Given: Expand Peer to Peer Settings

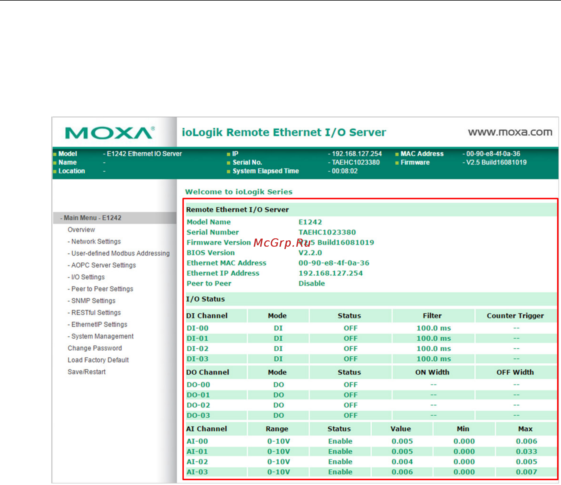Looking at the screenshot, I should [100, 289].
